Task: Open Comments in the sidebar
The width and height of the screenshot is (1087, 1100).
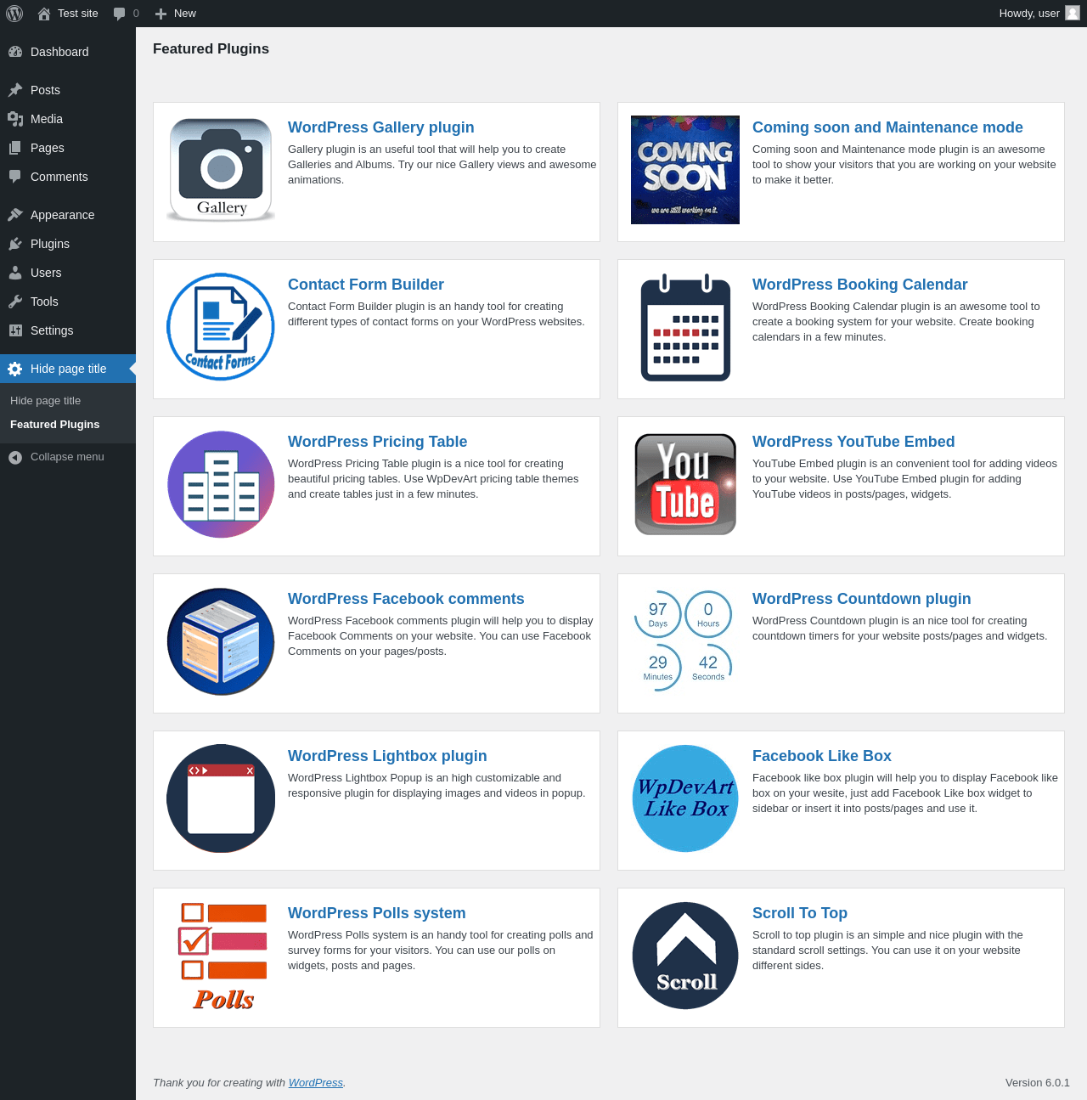Action: tap(68, 177)
